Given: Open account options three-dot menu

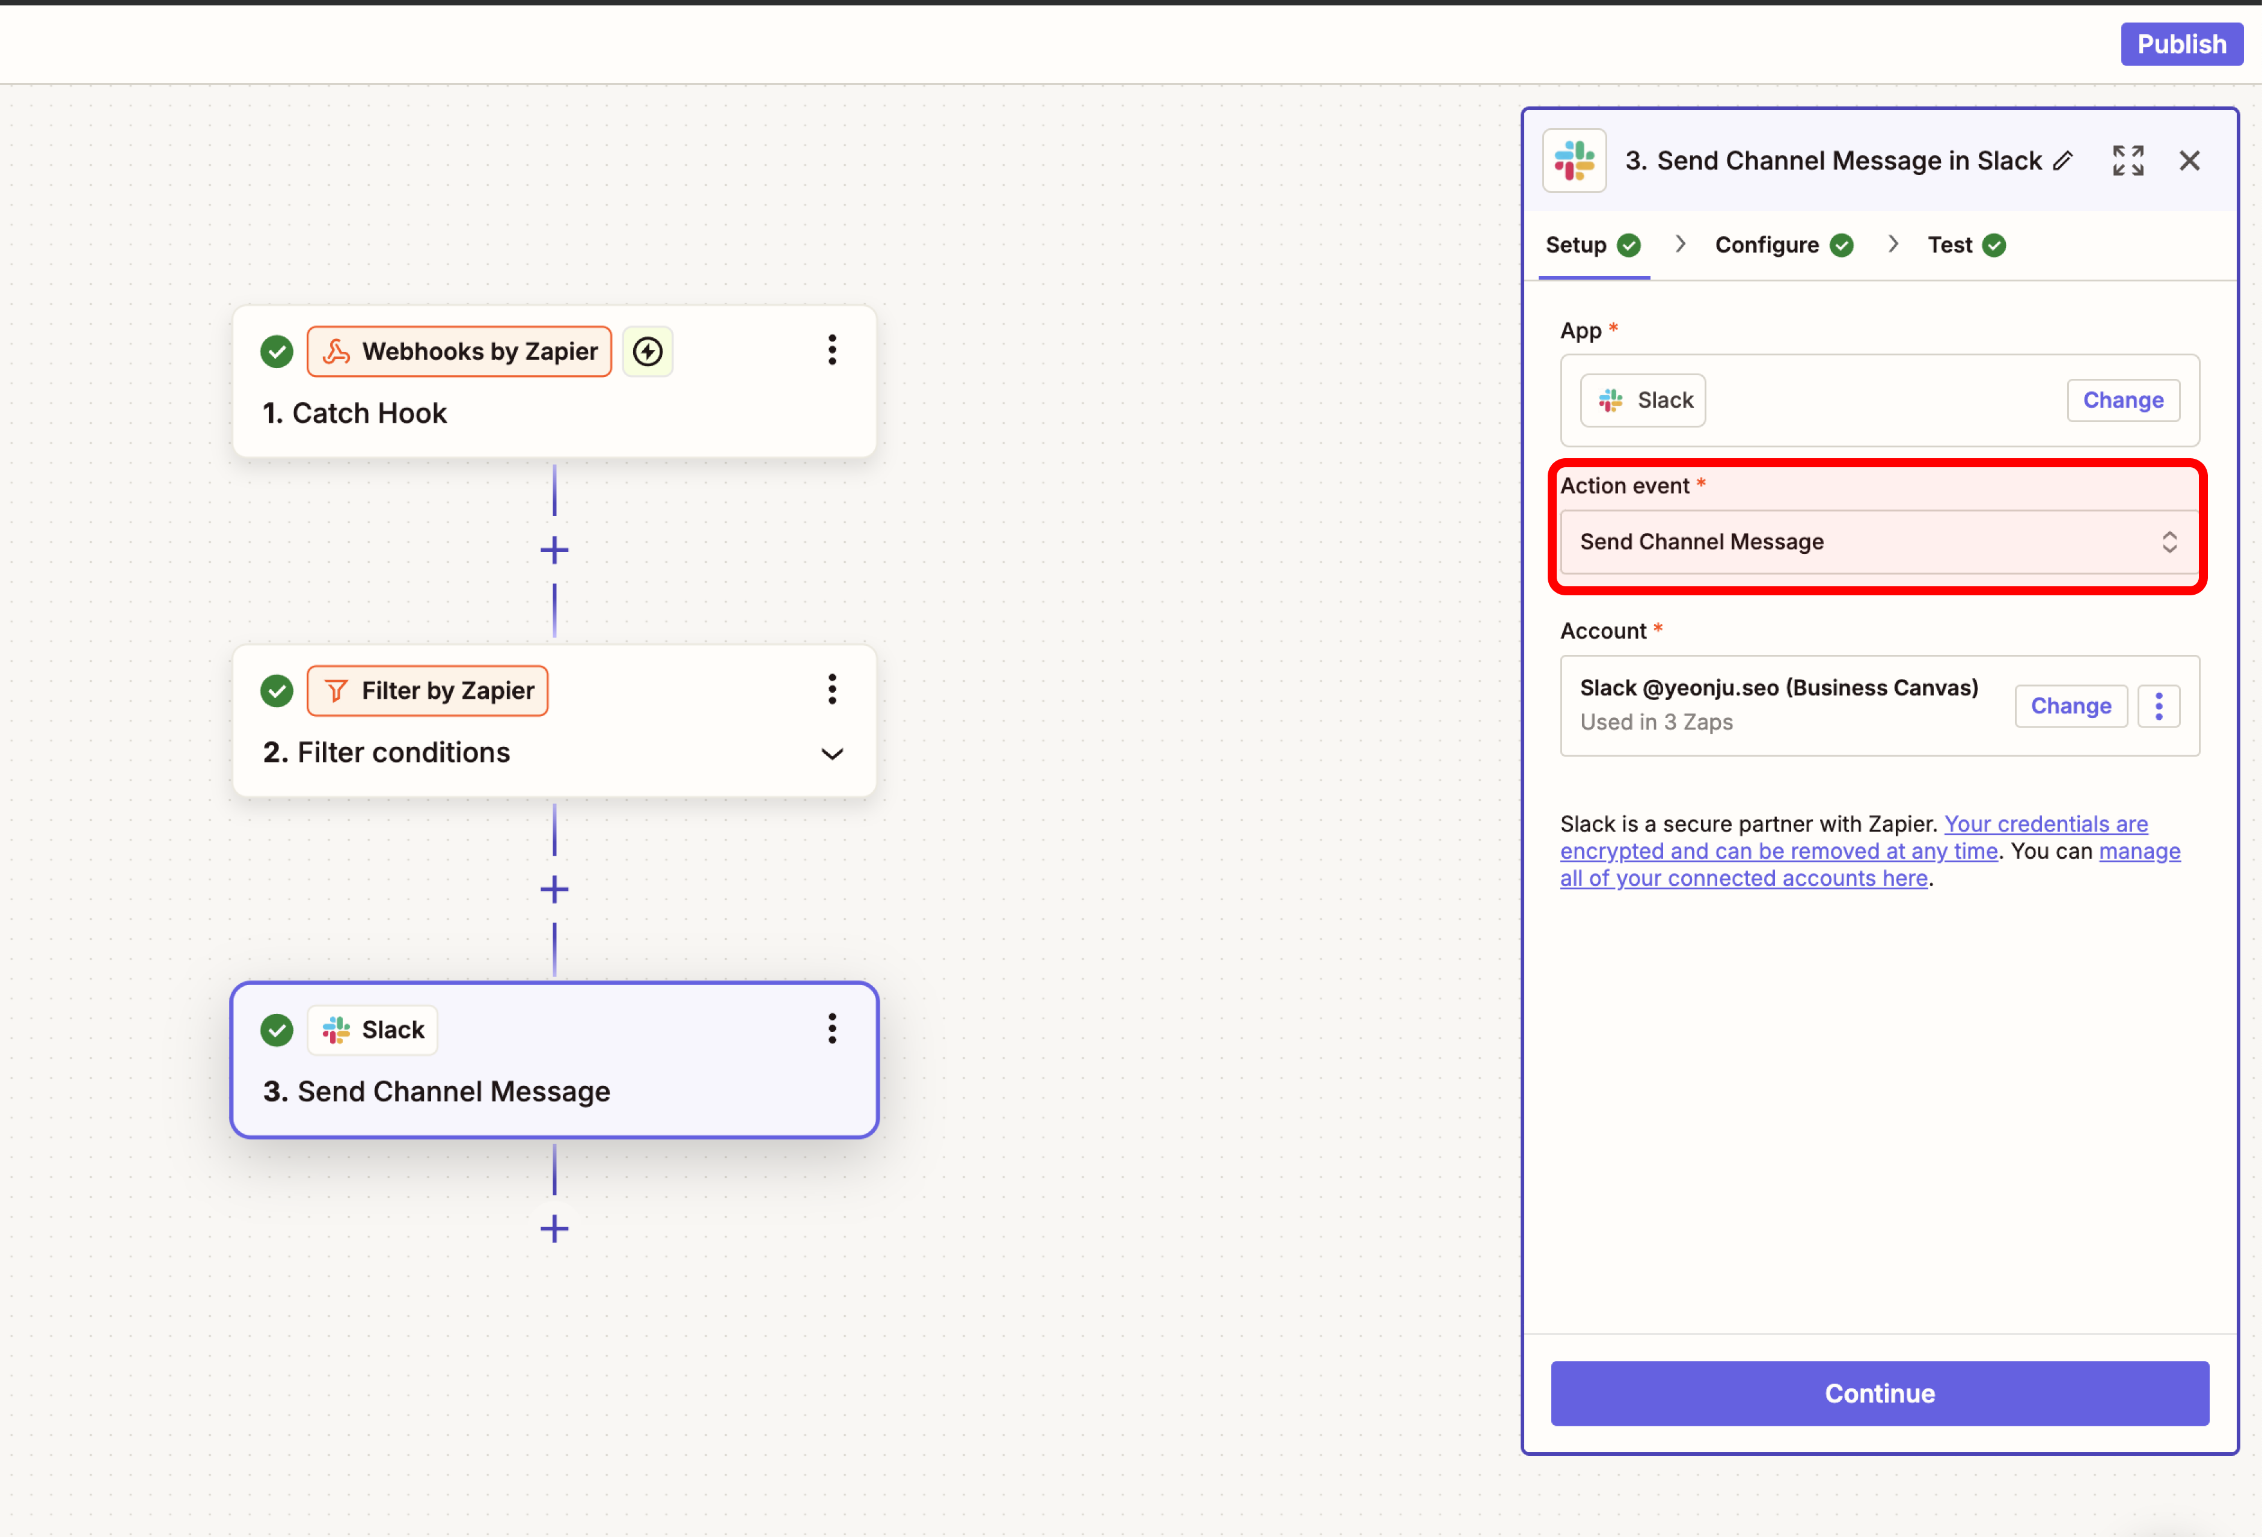Looking at the screenshot, I should pos(2158,706).
